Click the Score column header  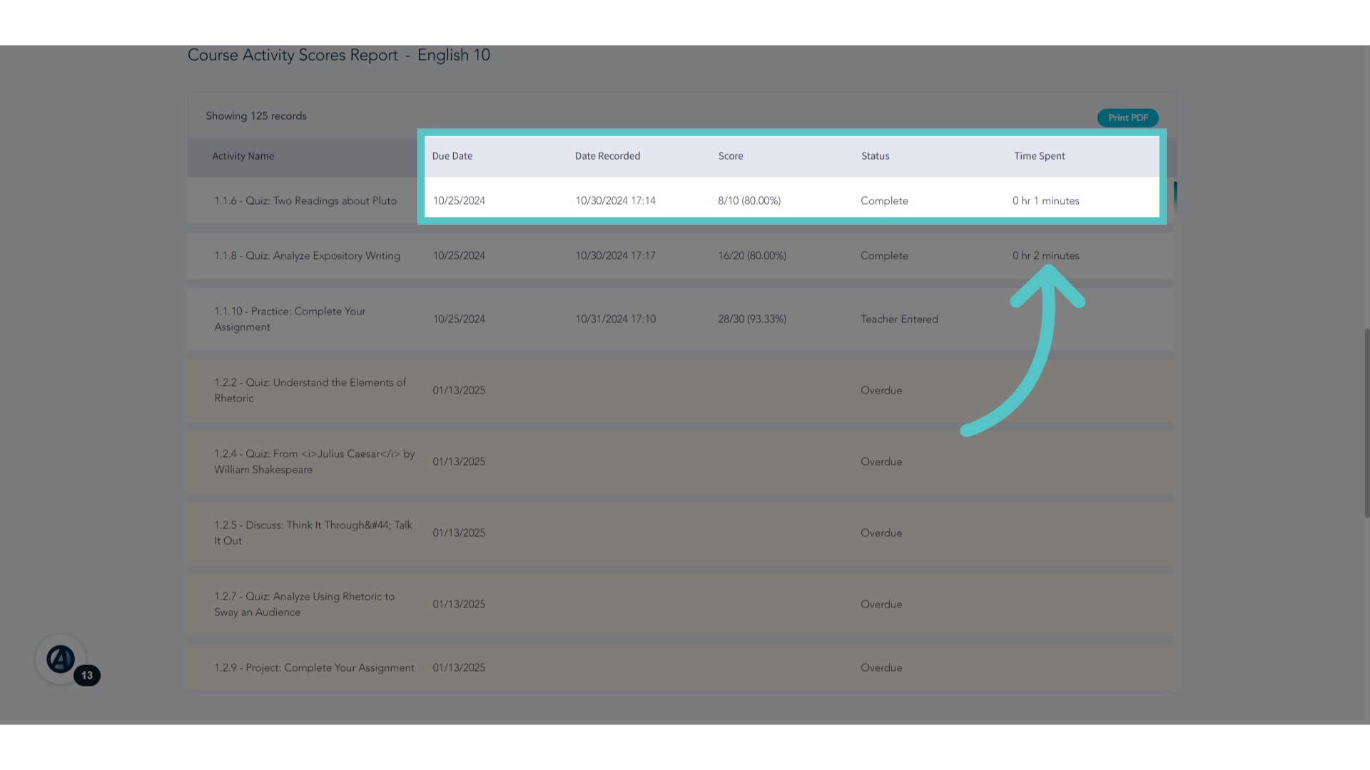click(x=731, y=156)
